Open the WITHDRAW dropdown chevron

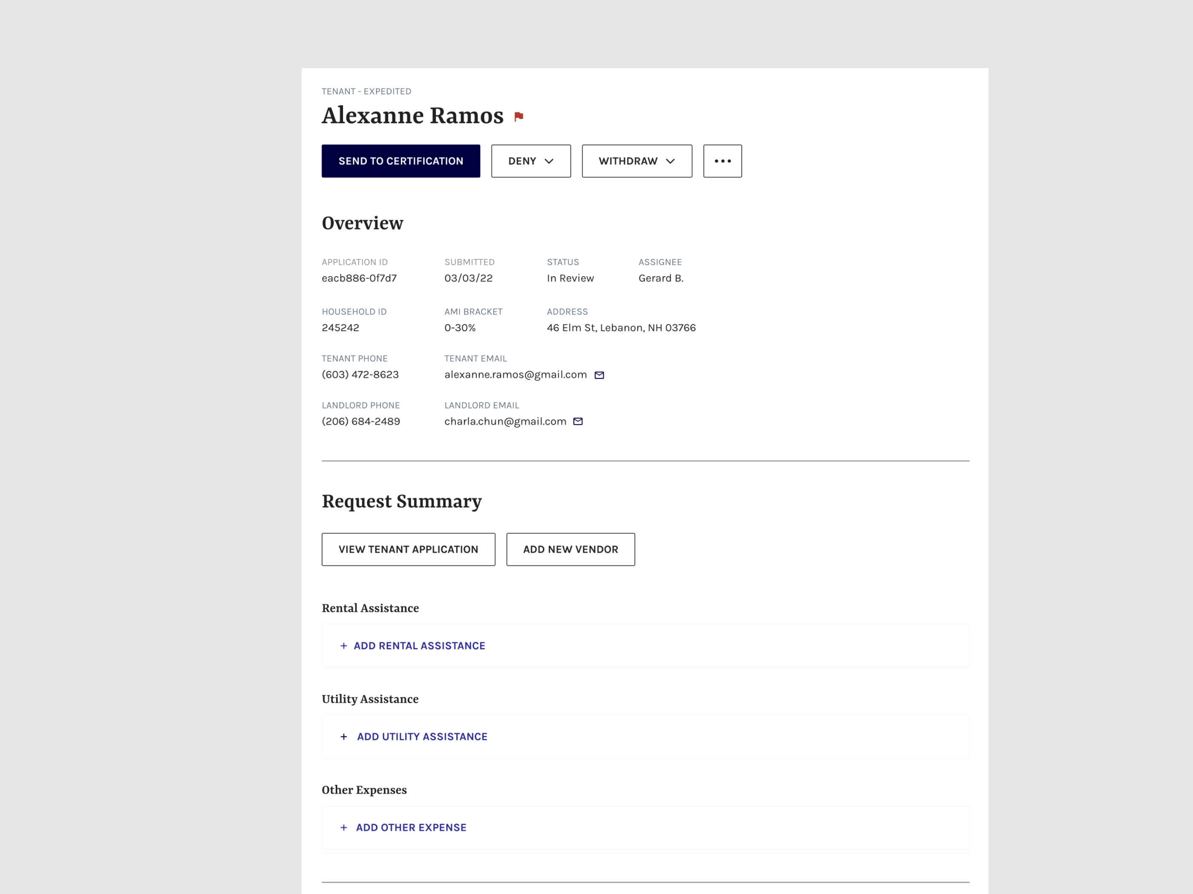pyautogui.click(x=671, y=160)
